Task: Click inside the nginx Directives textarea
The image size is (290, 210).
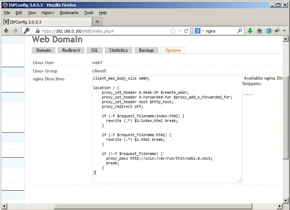Action: (167, 129)
